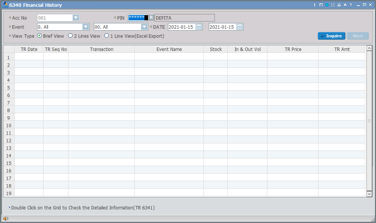Select the 2 Lines View option
376x223 pixels.
pos(70,36)
